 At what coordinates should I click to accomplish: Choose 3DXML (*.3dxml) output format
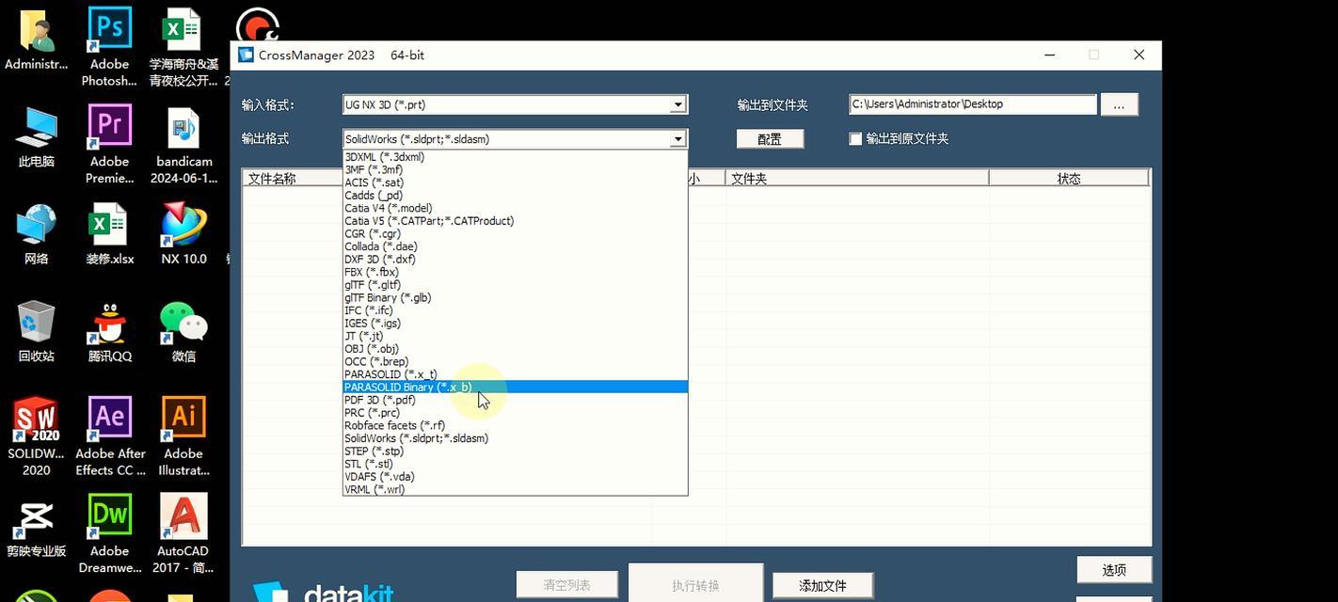pos(515,157)
